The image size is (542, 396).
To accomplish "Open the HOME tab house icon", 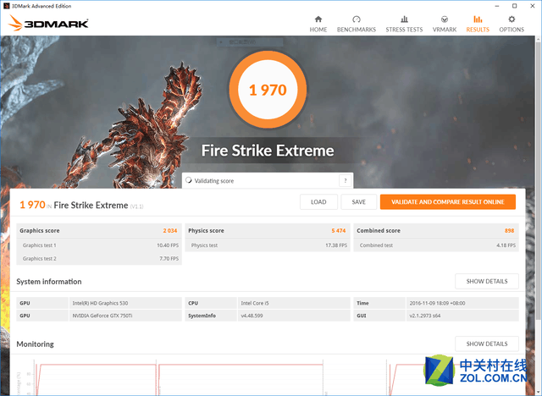I will point(318,19).
